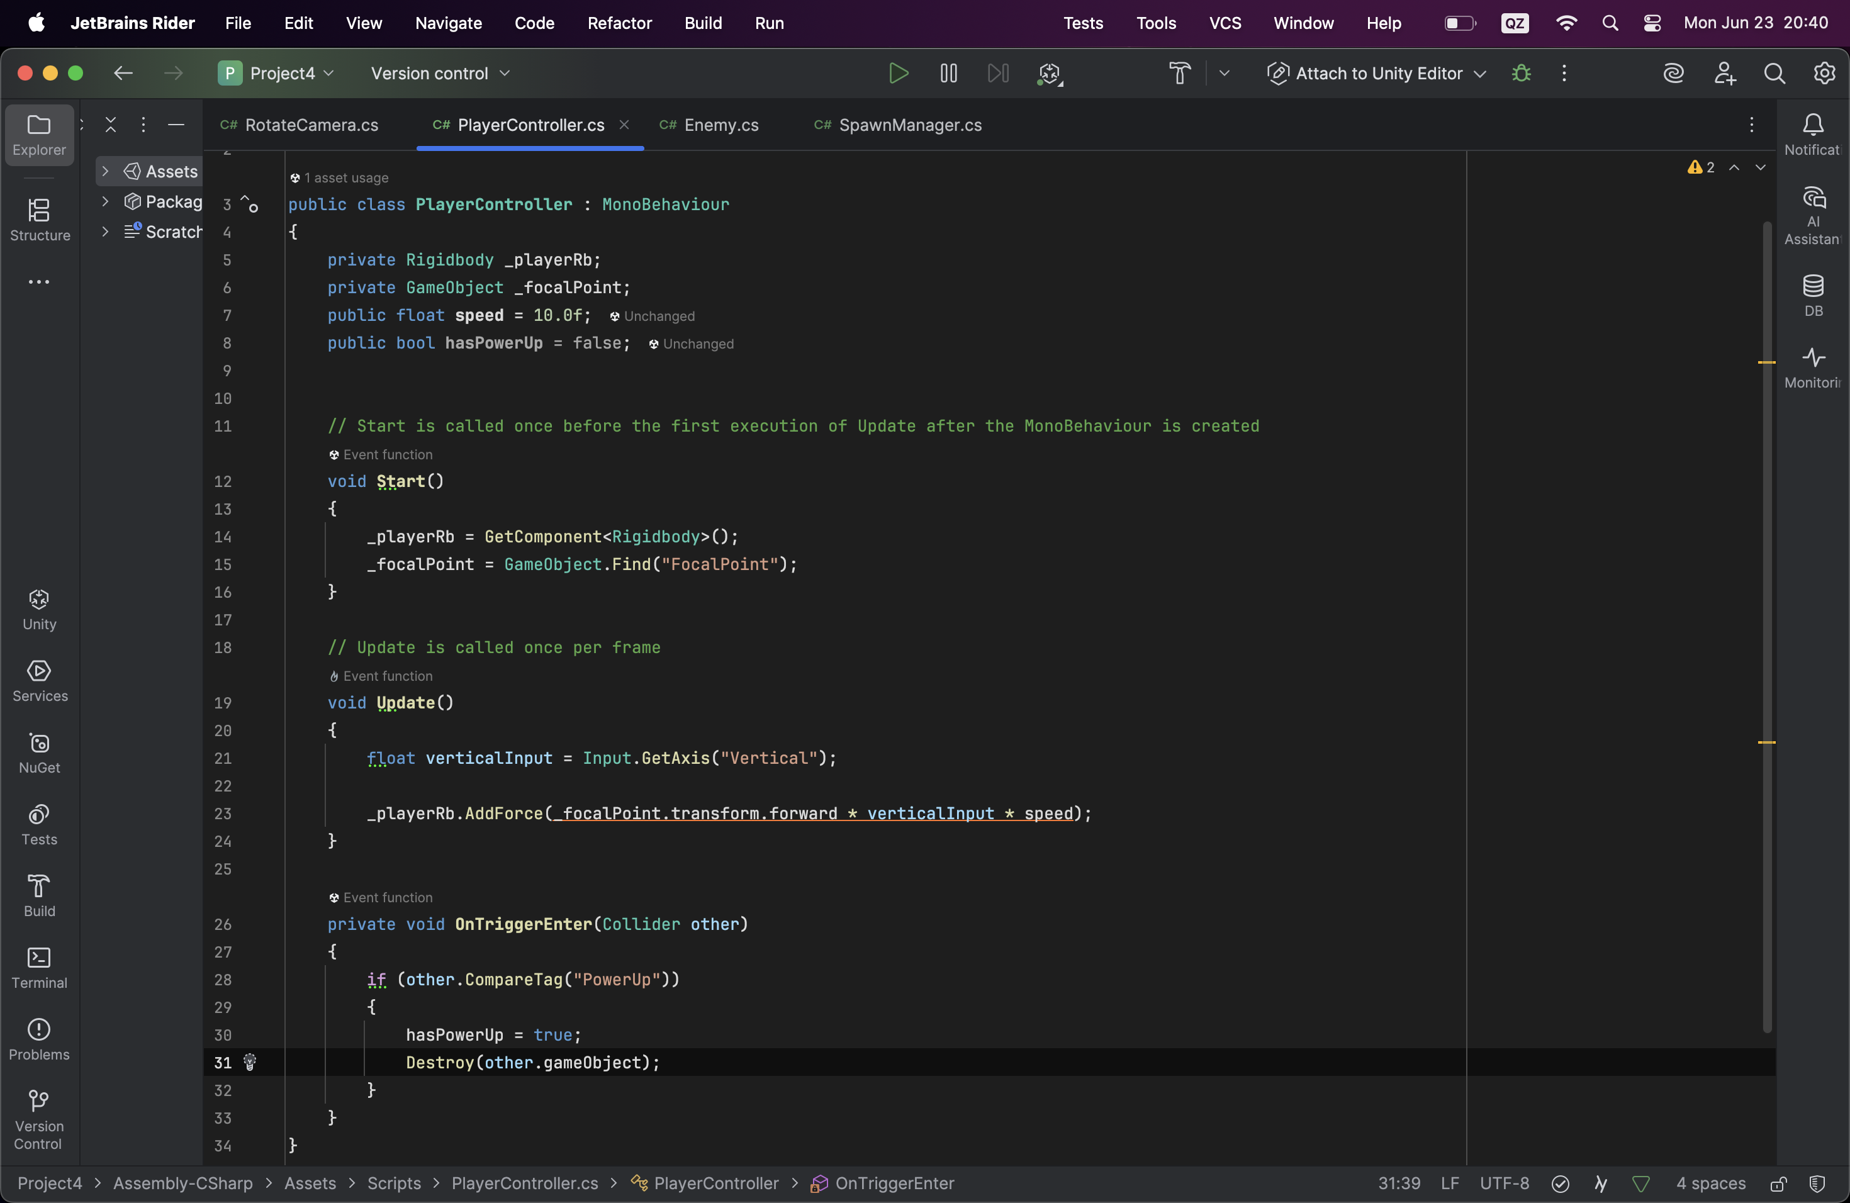Expand the Assets tree node

tap(105, 171)
